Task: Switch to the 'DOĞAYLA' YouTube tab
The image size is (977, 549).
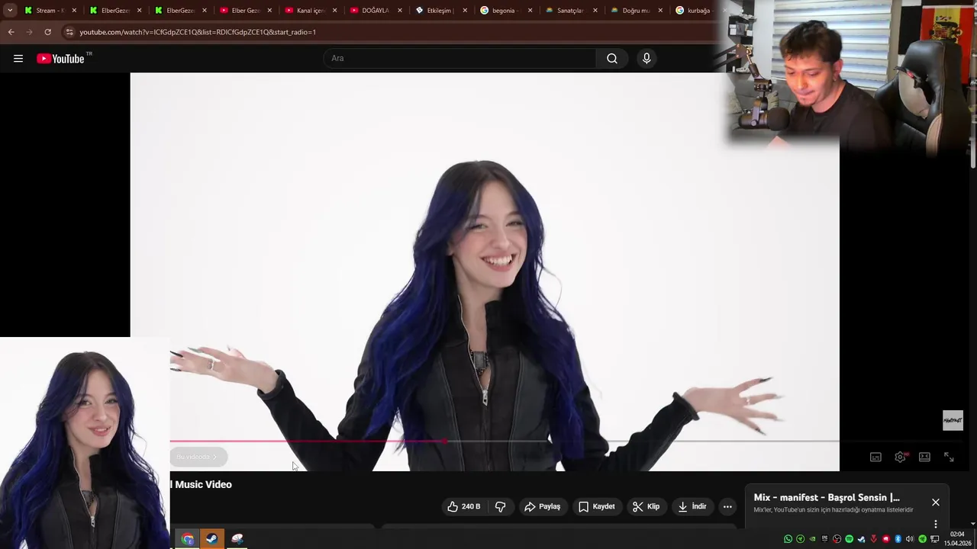Action: pyautogui.click(x=376, y=11)
